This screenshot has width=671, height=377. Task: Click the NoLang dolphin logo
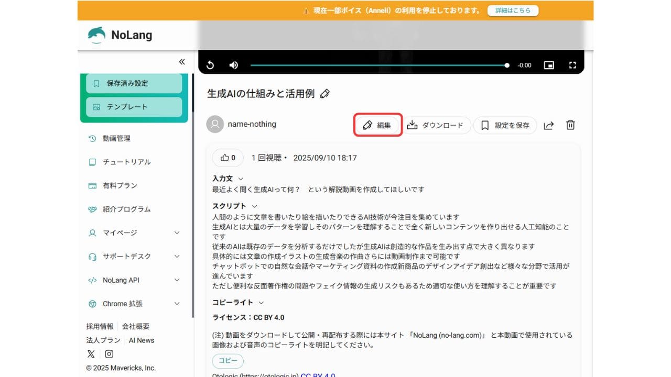[x=96, y=35]
